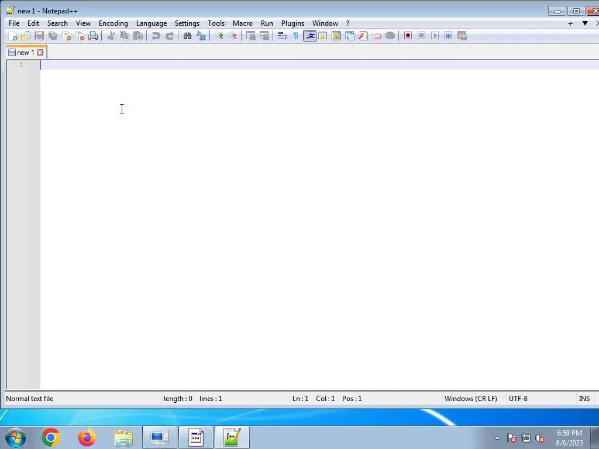Screen dimensions: 599x449
Task: Open the Plugins menu
Action: (x=292, y=23)
